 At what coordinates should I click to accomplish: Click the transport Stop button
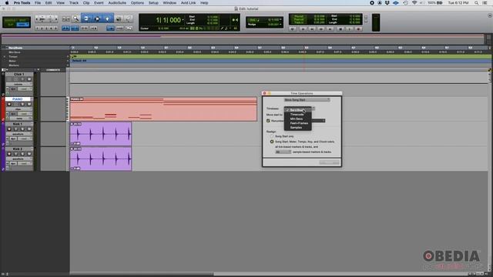pos(340,29)
